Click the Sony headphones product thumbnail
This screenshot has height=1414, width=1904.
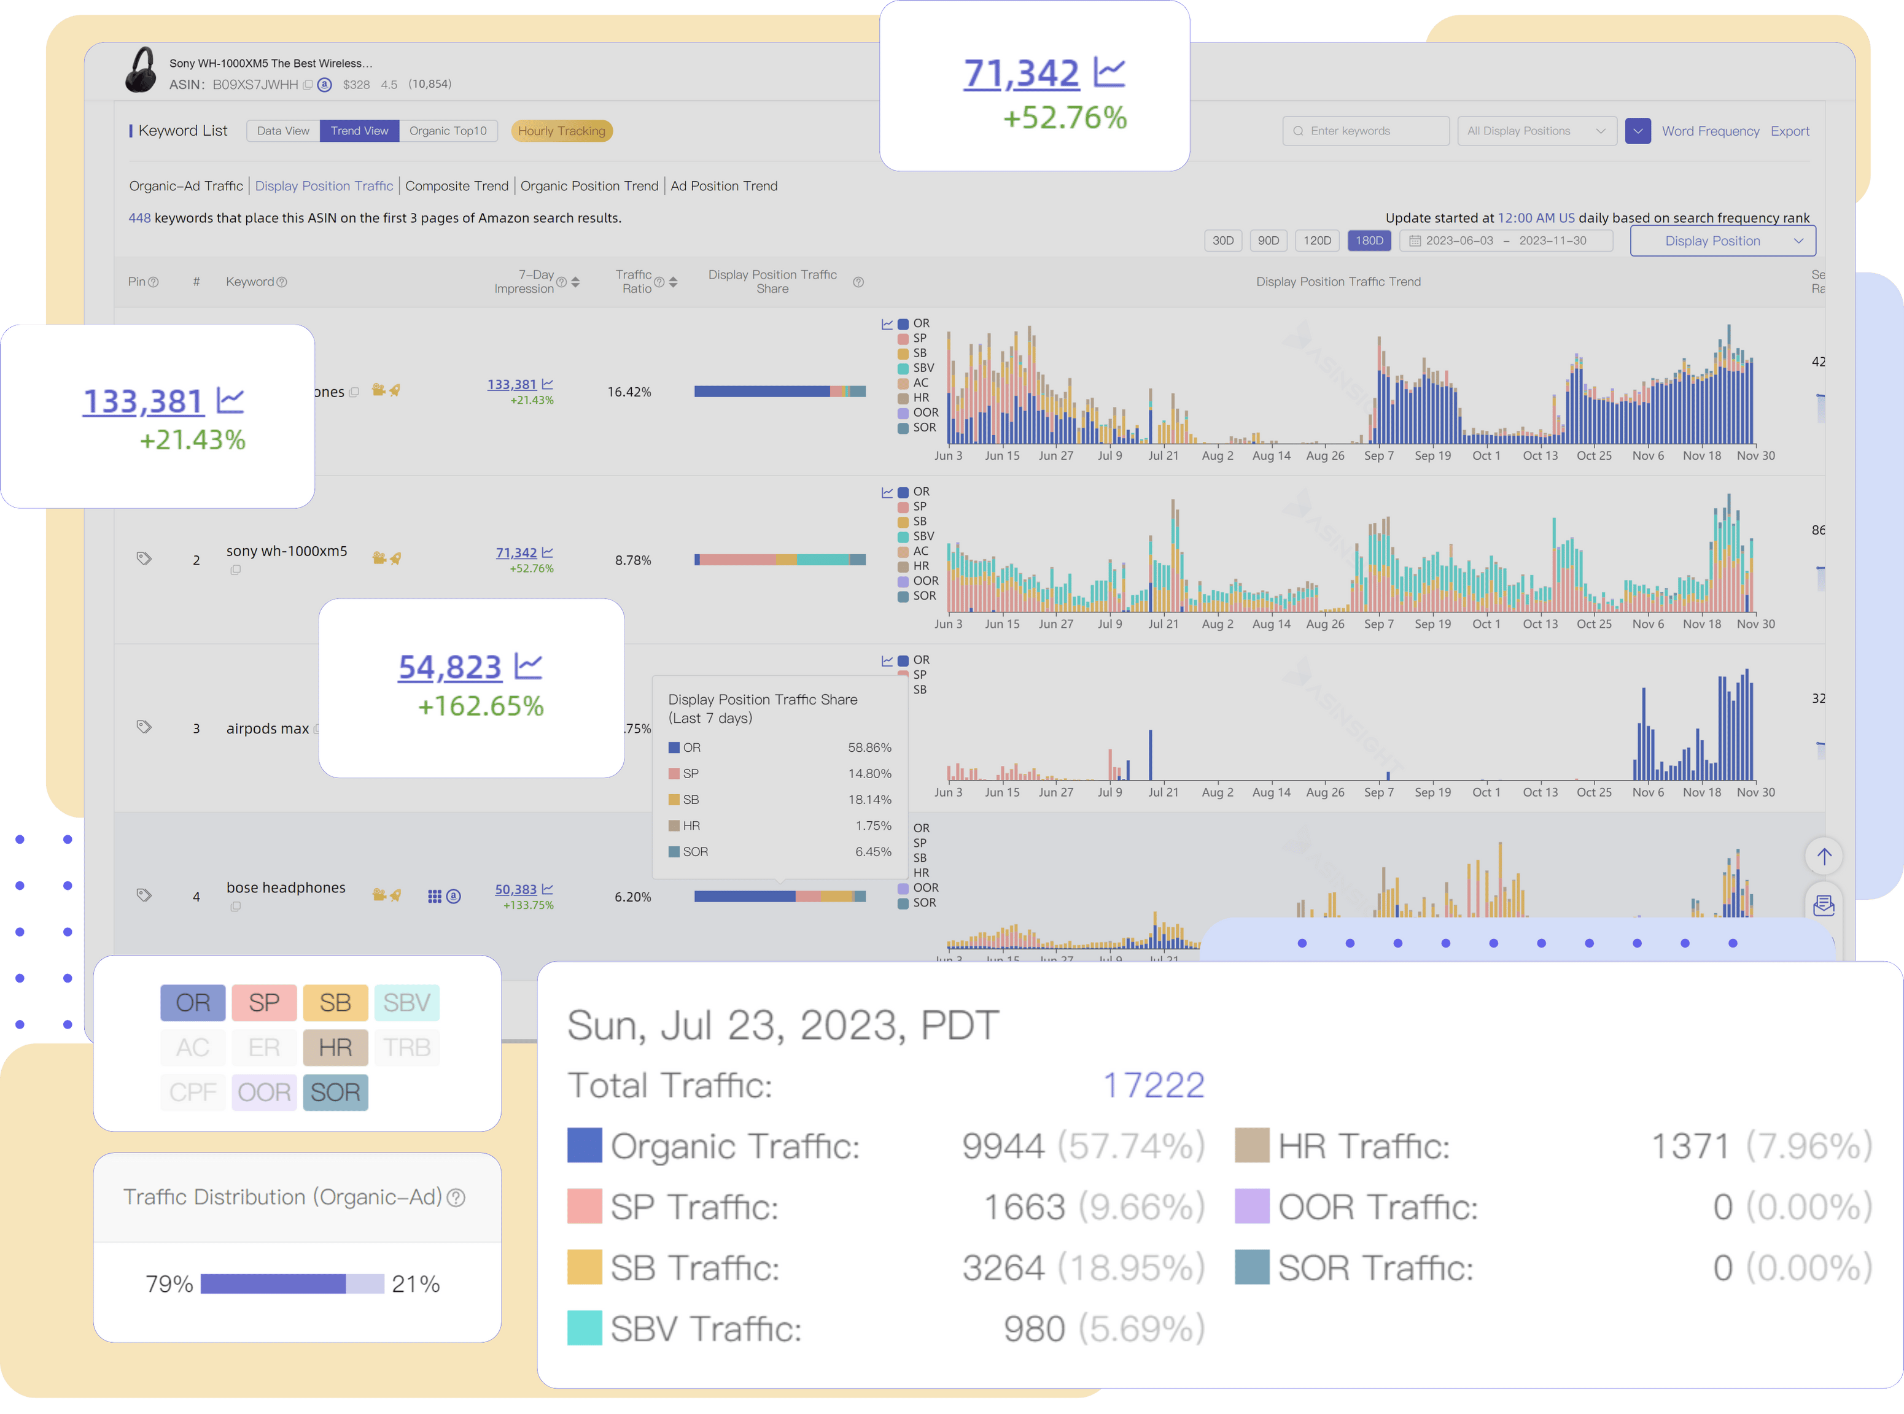pos(141,70)
